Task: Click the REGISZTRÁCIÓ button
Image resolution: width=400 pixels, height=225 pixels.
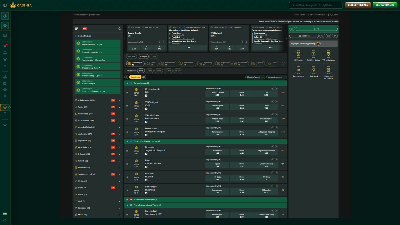Action: point(385,5)
